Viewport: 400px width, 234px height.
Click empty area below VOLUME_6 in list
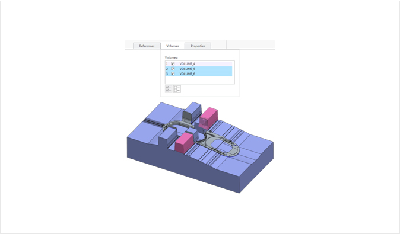[x=200, y=80]
